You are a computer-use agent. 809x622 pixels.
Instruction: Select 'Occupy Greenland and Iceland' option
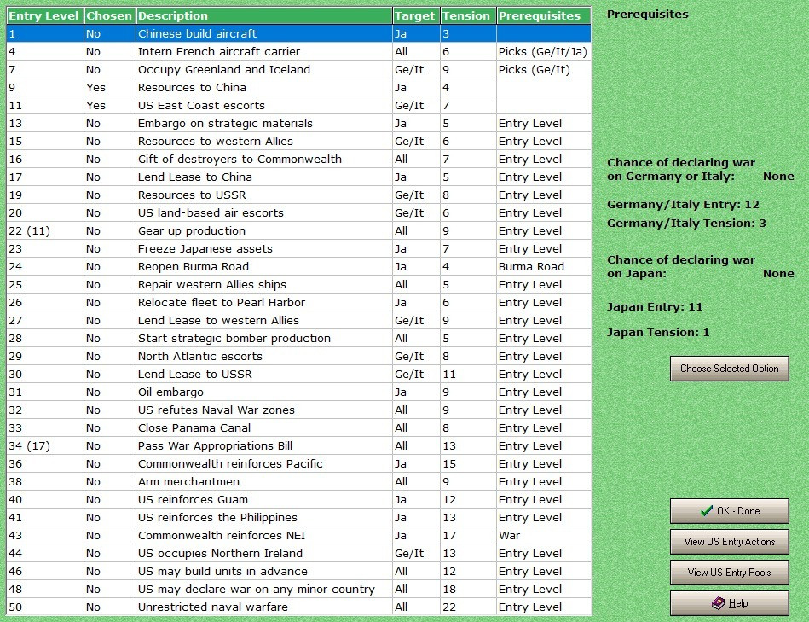[298, 70]
